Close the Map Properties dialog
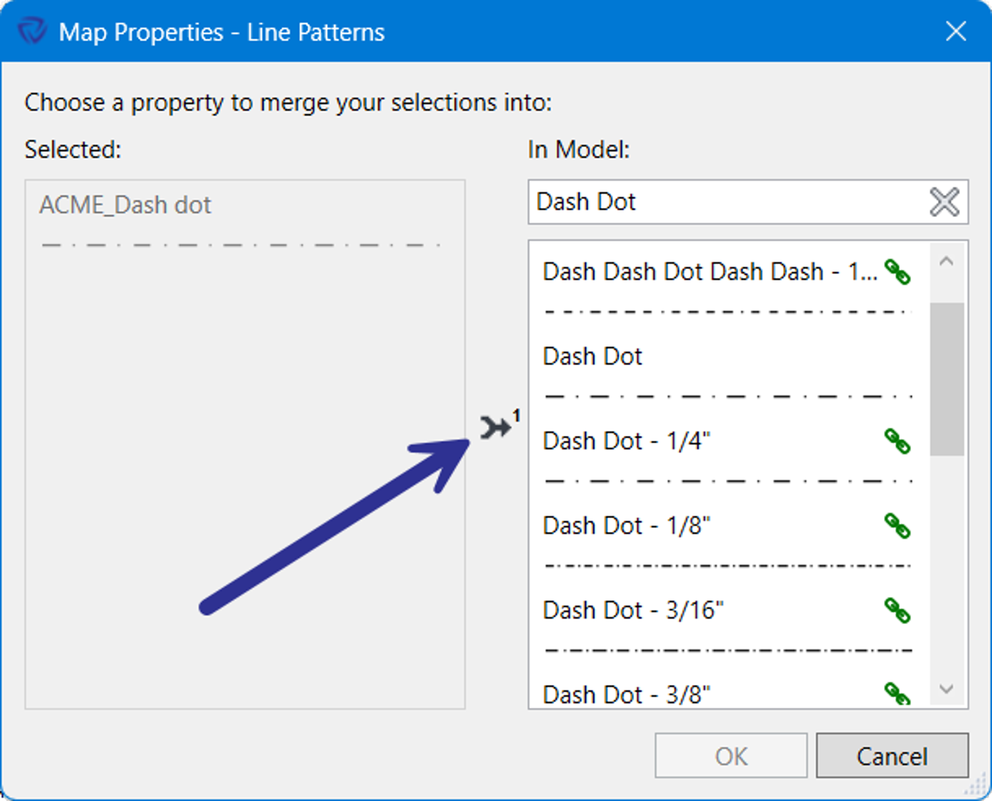This screenshot has width=992, height=801. (956, 31)
